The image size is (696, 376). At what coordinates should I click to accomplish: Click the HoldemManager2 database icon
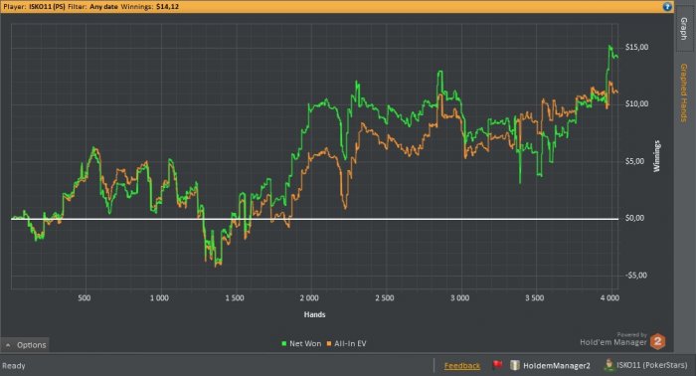514,365
